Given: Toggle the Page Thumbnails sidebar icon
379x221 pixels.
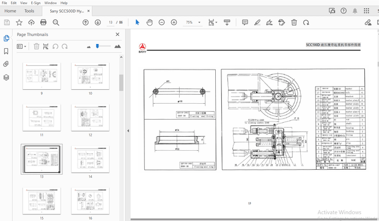Looking at the screenshot, I should coord(6,38).
